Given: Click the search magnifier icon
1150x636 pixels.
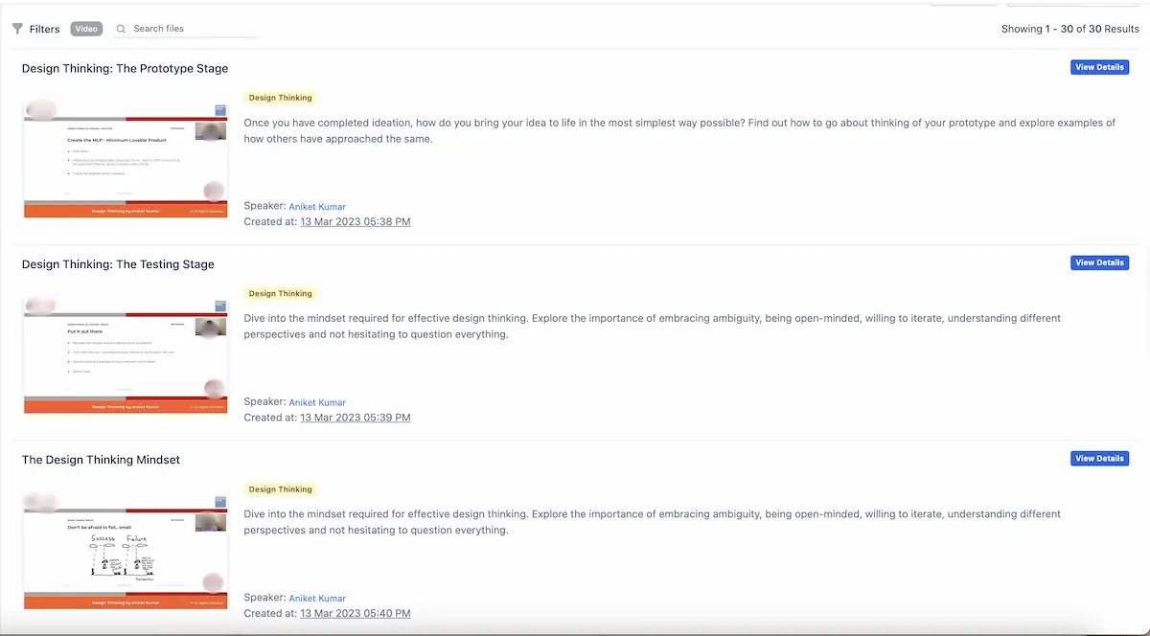Looking at the screenshot, I should [121, 29].
